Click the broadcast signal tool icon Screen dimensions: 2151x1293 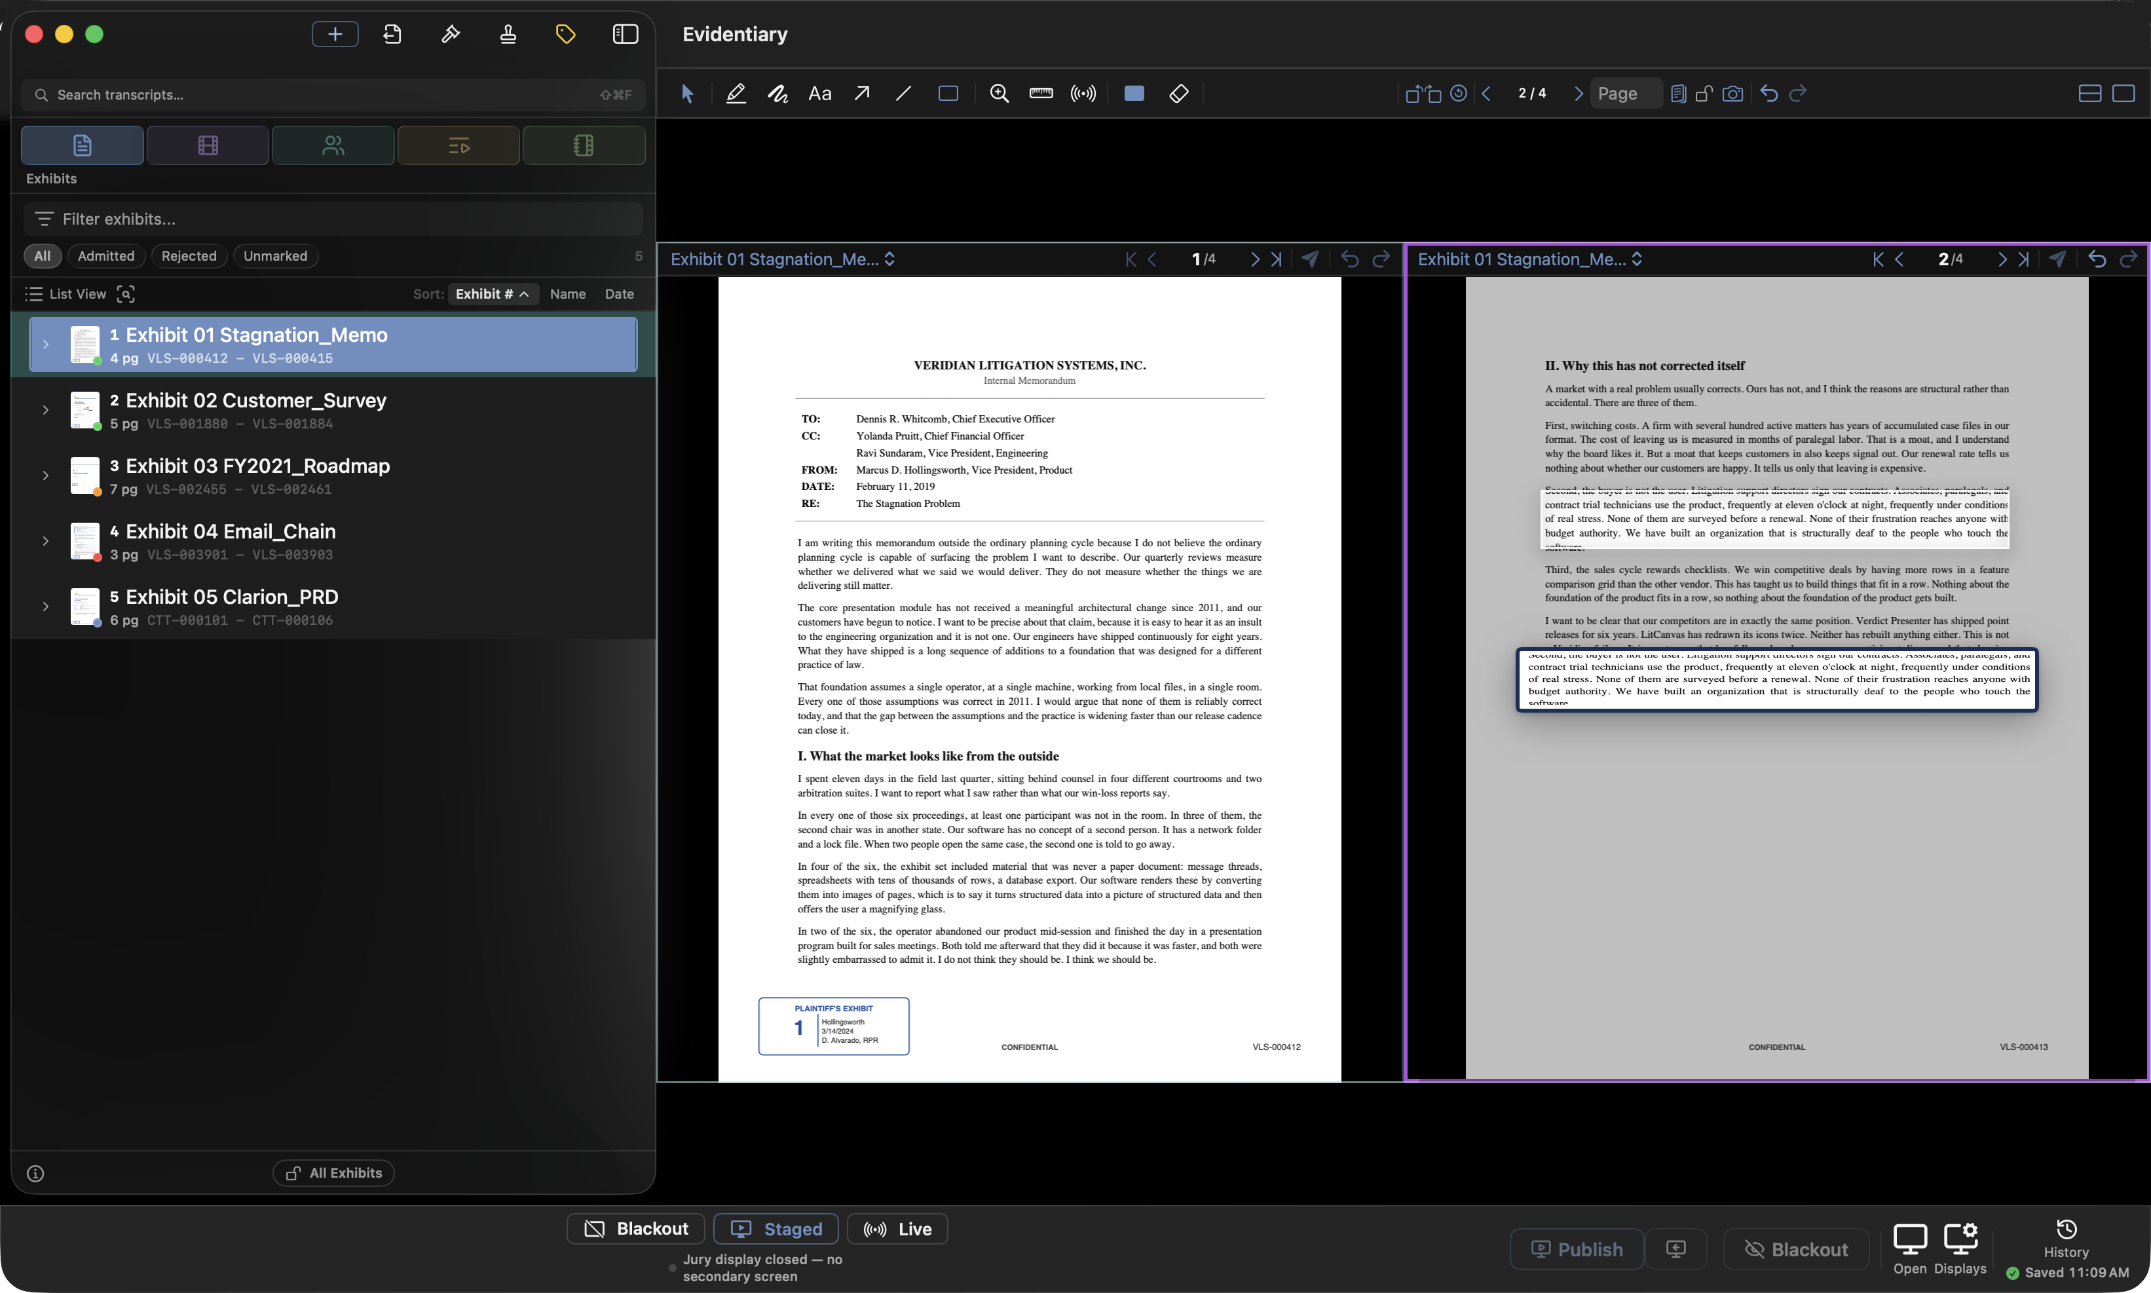point(1083,93)
